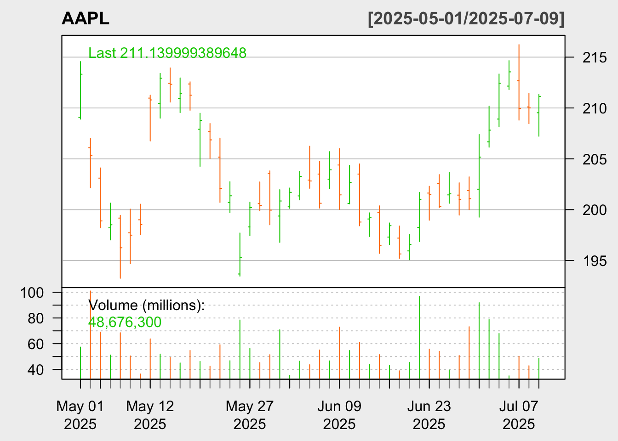This screenshot has height=441, width=618.
Task: Click the 215 price axis label
Action: click(595, 58)
